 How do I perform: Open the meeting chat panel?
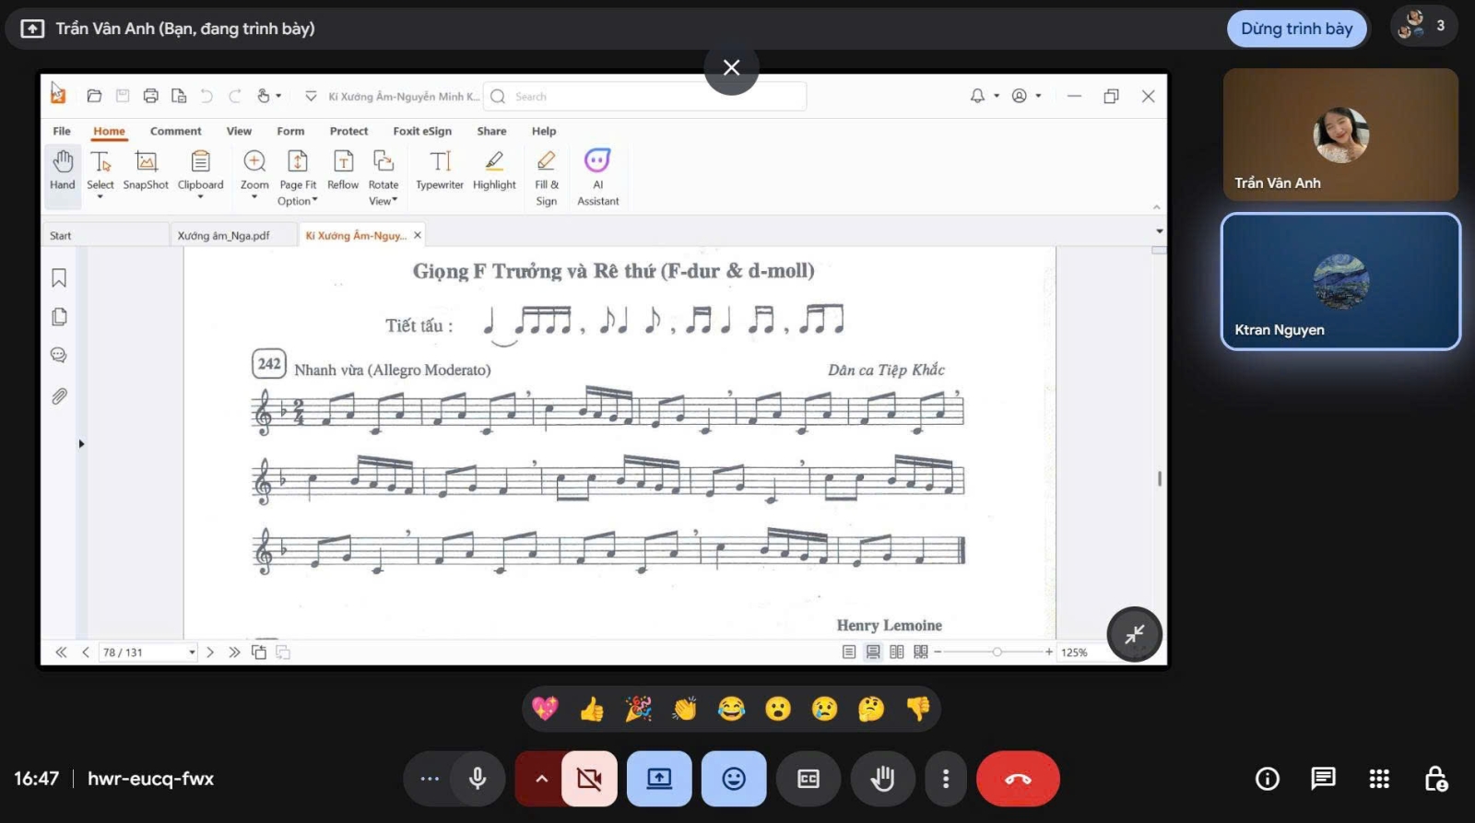click(1323, 779)
